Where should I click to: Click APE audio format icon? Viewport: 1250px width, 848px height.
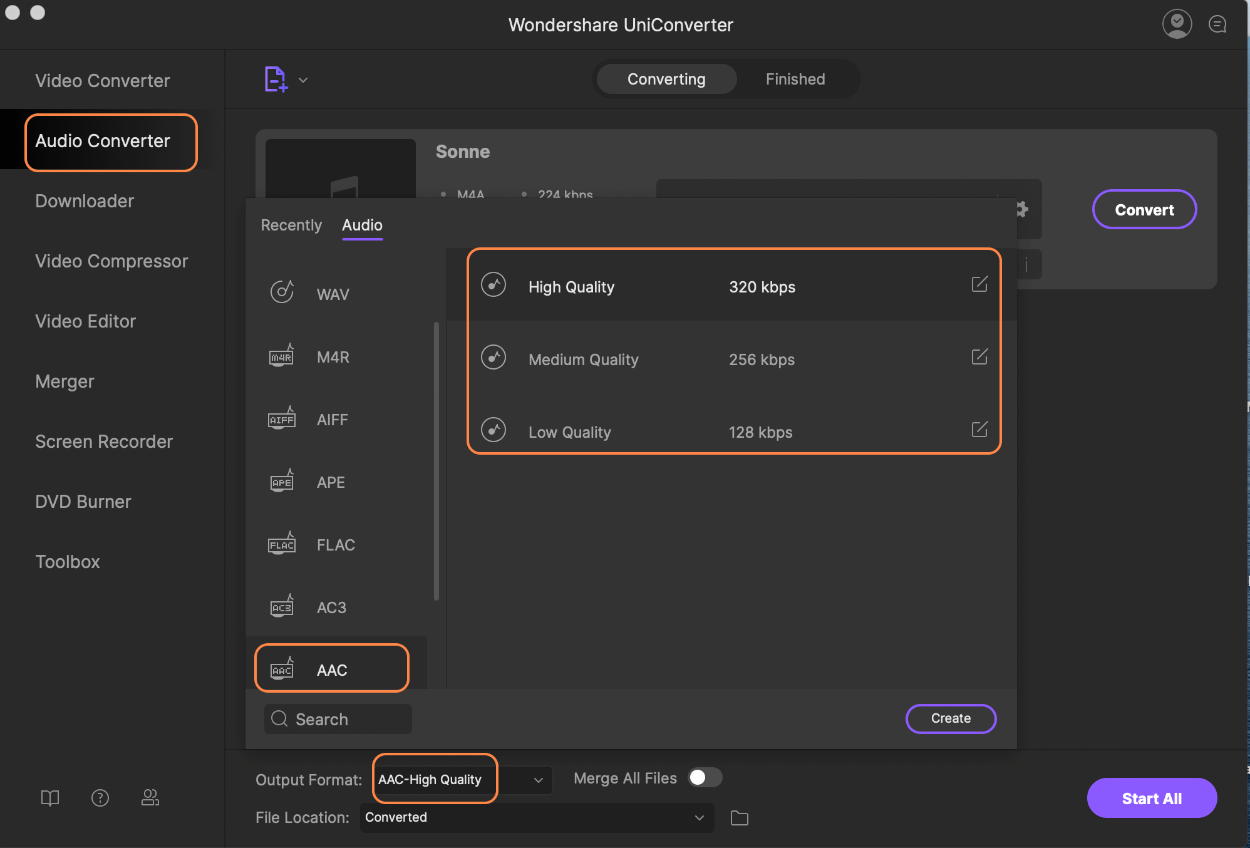tap(280, 481)
